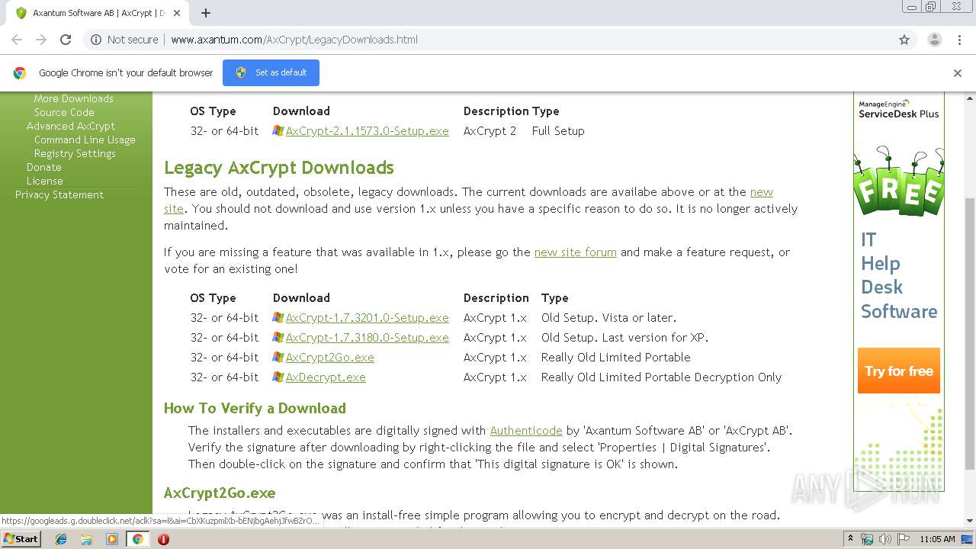Screen dimensions: 976x549
Task: Open the network tray icon
Action: [867, 539]
